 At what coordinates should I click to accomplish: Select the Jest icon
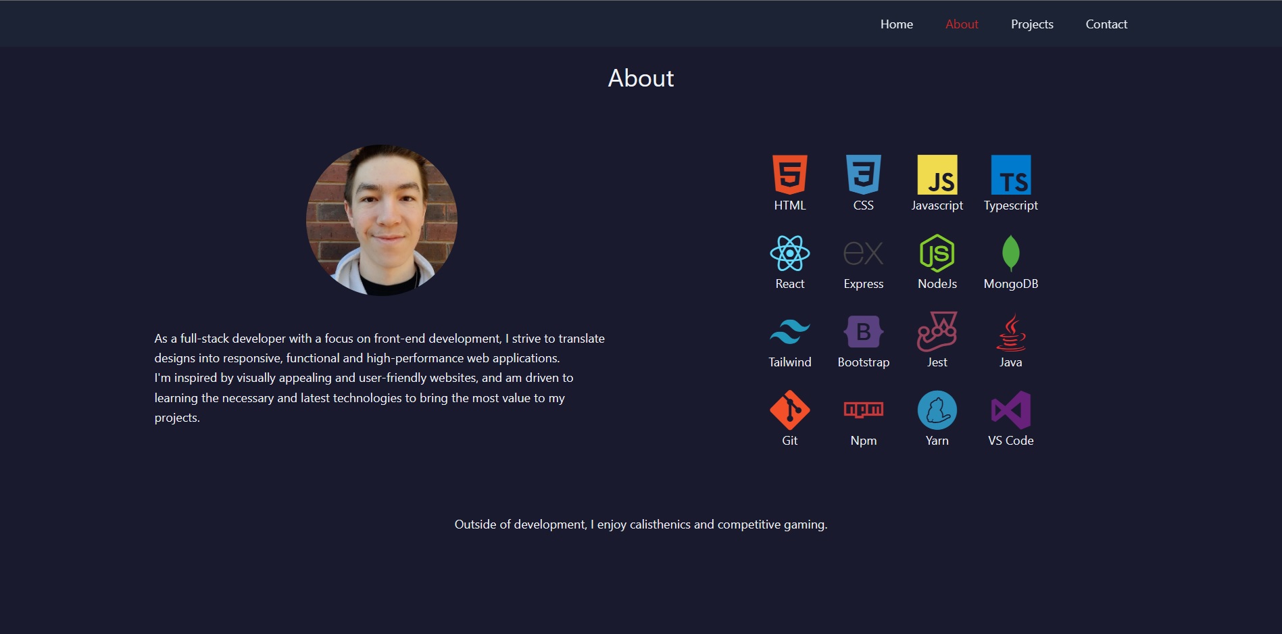pyautogui.click(x=937, y=333)
